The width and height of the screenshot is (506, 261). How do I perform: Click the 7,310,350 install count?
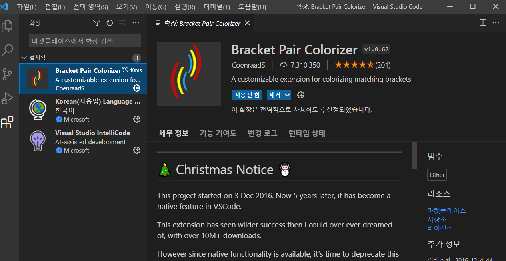[305, 65]
